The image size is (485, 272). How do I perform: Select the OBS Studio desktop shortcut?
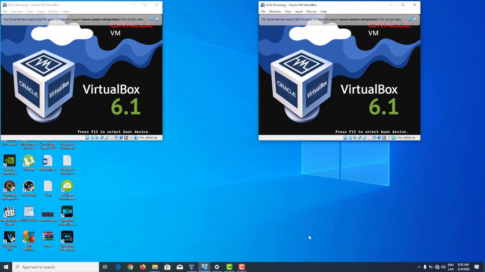pyautogui.click(x=29, y=189)
